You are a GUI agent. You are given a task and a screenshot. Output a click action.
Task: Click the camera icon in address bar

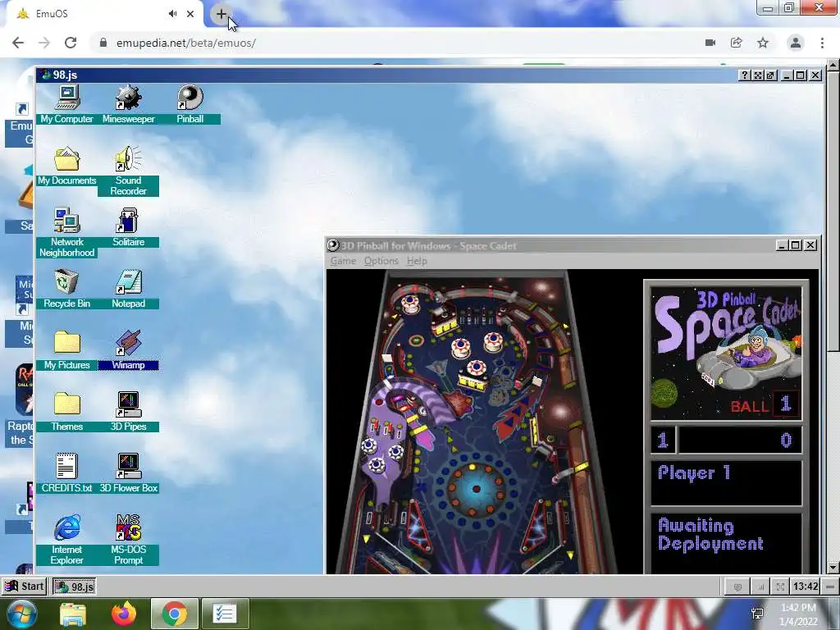tap(710, 43)
